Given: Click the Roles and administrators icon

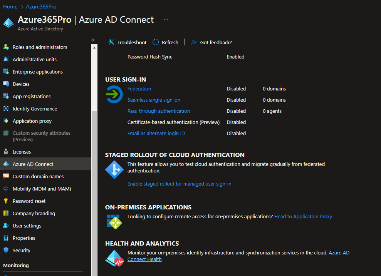Looking at the screenshot, I should 6,47.
